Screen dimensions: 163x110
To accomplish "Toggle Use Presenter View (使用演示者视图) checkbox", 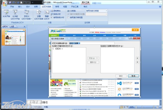I will point(68,17).
